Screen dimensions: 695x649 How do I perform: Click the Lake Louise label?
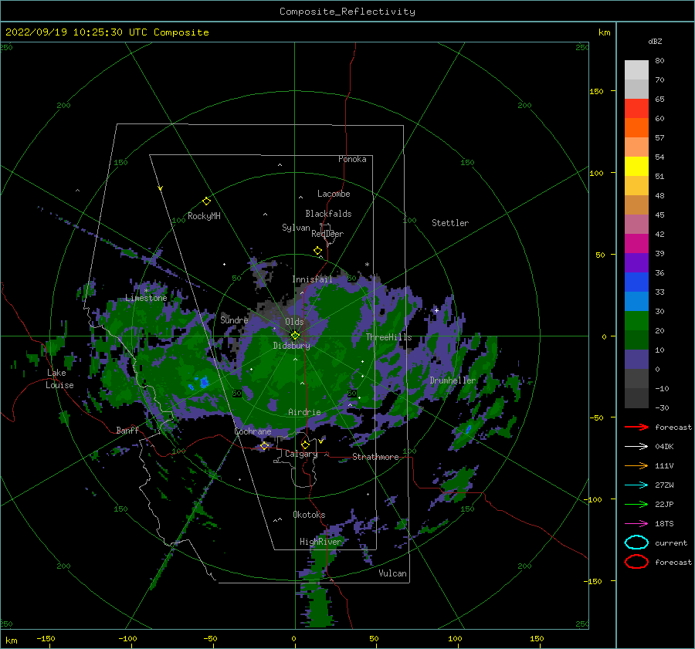(59, 379)
